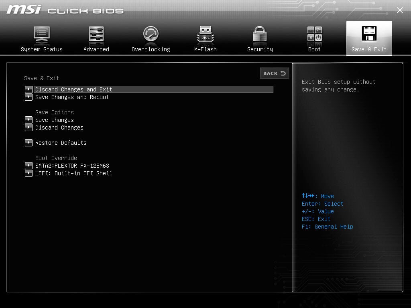Click arrow beside Save Changes and Reboot

[x=28, y=97]
